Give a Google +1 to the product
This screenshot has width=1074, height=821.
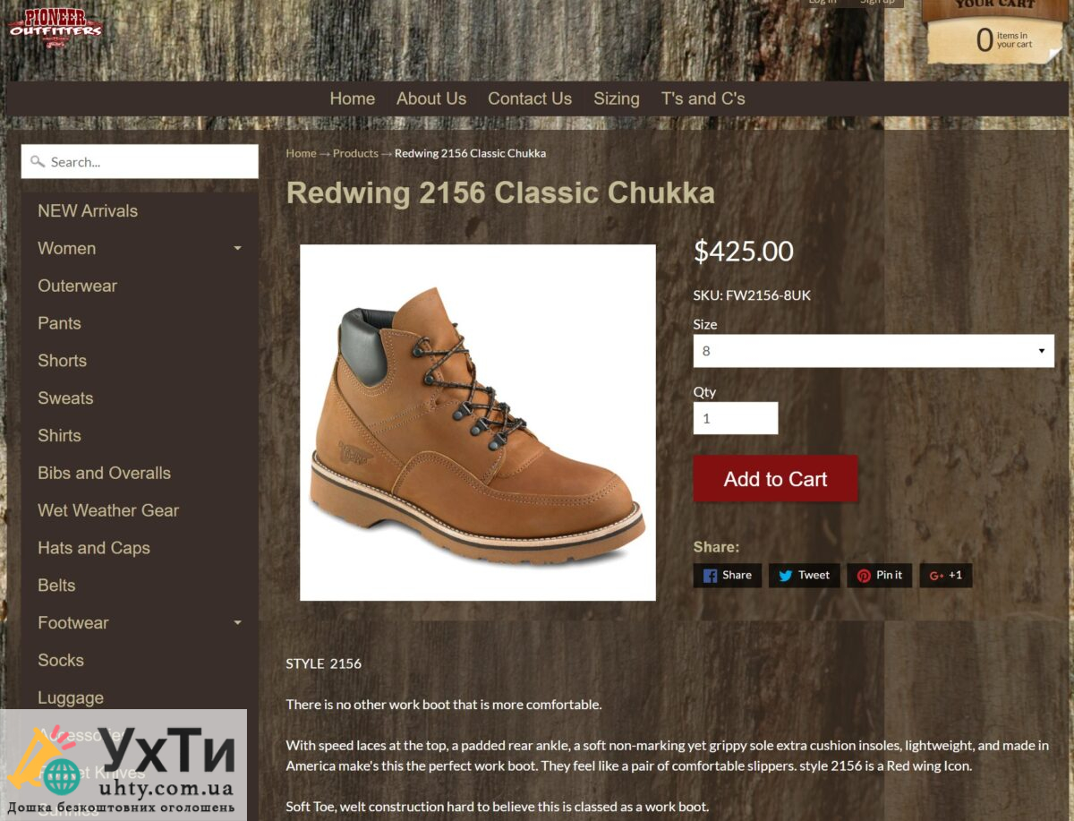tap(946, 576)
